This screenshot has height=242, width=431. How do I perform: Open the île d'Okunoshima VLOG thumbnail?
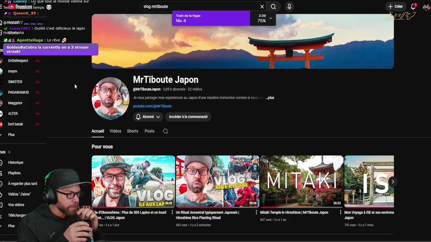click(133, 181)
